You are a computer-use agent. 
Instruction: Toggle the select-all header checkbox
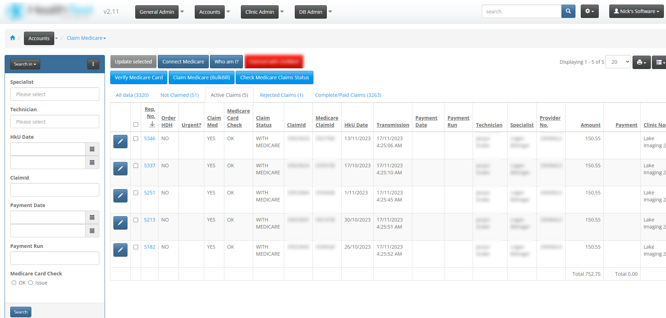[136, 125]
